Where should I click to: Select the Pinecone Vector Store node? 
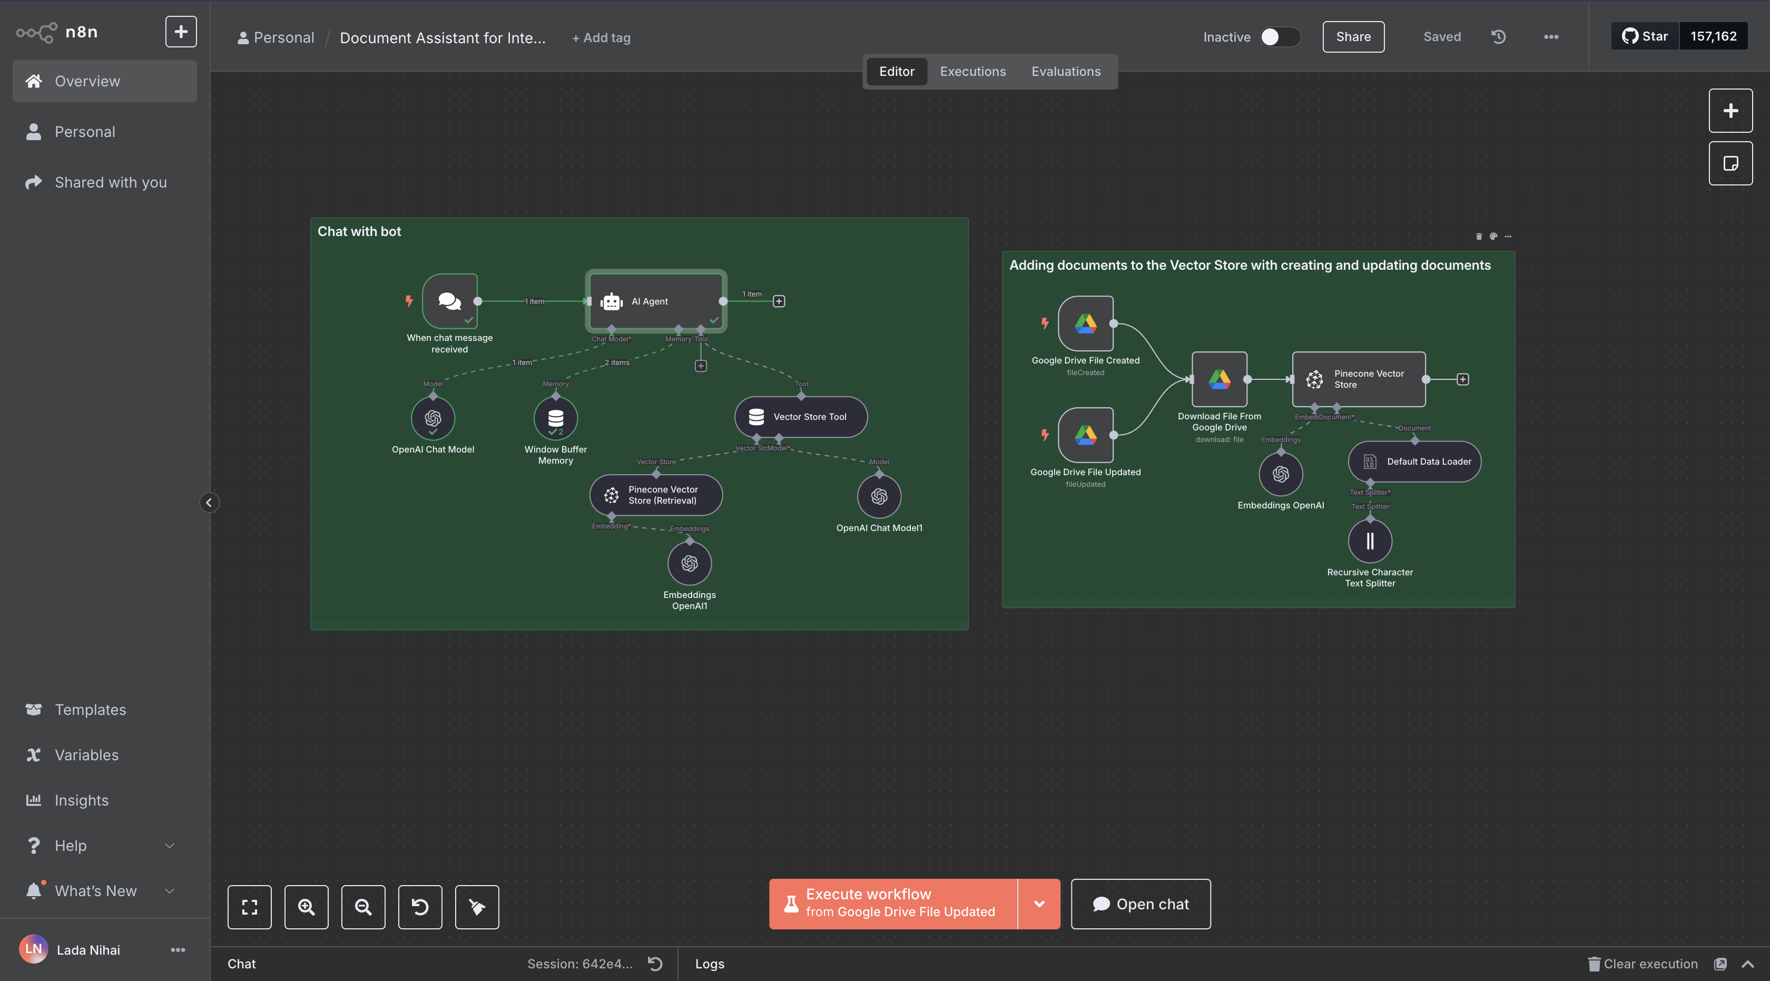click(x=1359, y=379)
